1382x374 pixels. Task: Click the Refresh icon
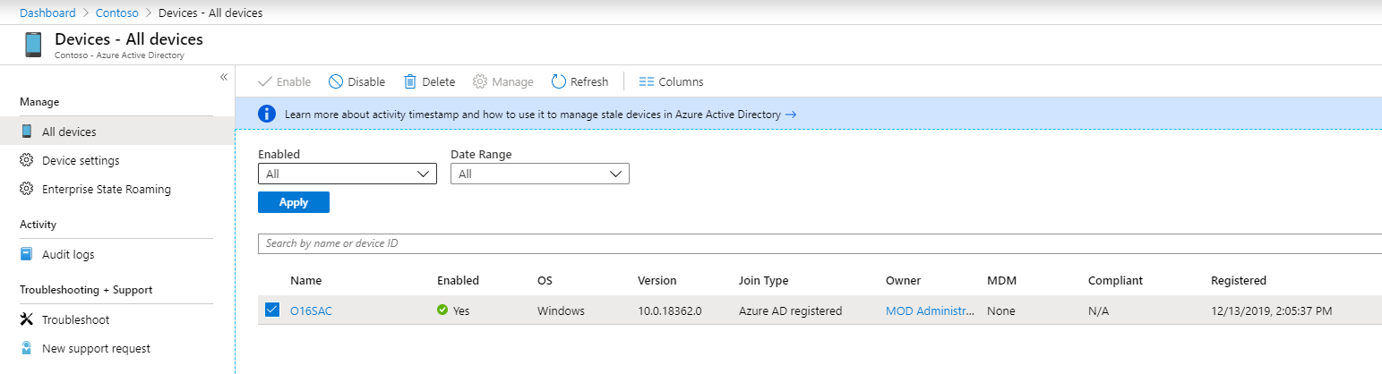[559, 81]
